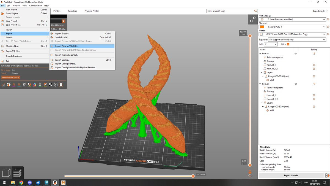Switch to the Physical Printer tab
Screen dimensions: 330x186
92,11
